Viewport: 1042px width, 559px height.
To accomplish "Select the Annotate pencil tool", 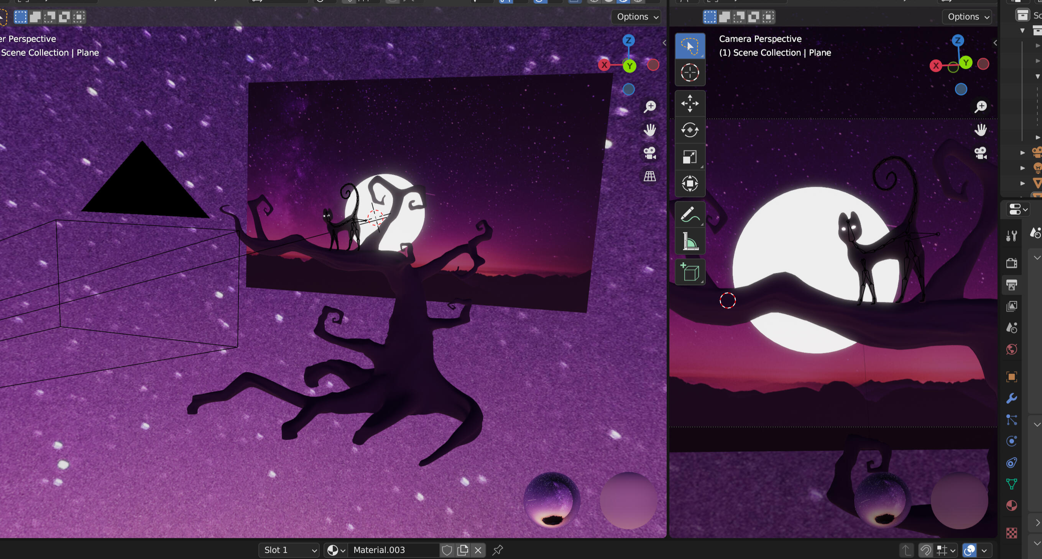I will [690, 214].
